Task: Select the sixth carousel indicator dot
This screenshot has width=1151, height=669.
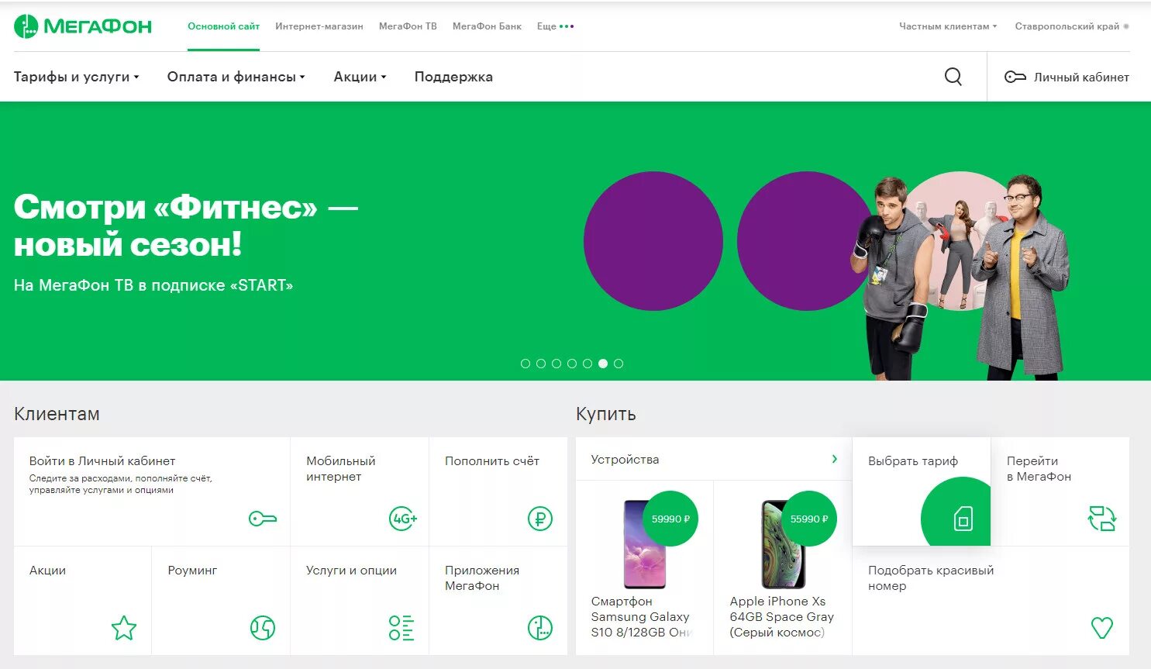Action: (603, 363)
